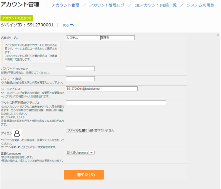This screenshot has height=189, width=221.
Task: Click the 戻る back arrow icon
Action: [x=72, y=25]
